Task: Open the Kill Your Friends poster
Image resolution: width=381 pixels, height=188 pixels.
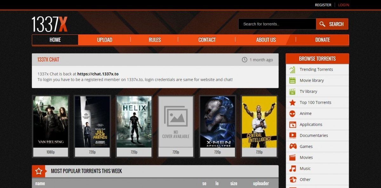Action: (92, 122)
